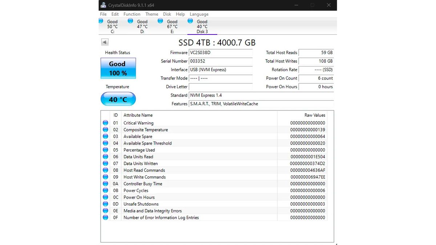
Task: Click Power On Count value 6 count
Action: point(316,78)
